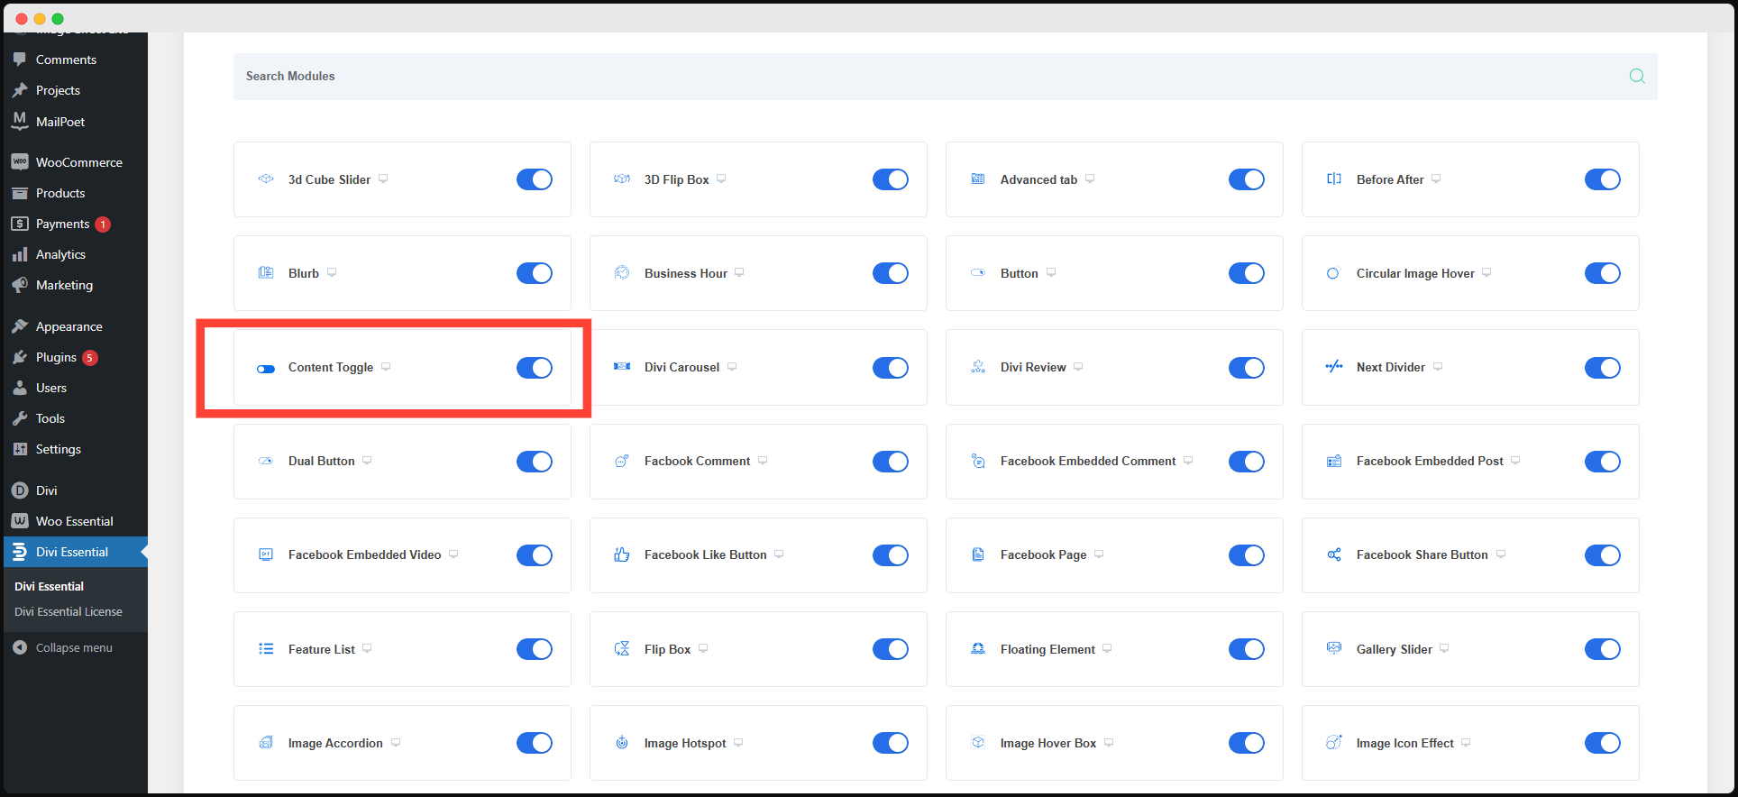
Task: Click the Facbook Comment module label
Action: (697, 461)
